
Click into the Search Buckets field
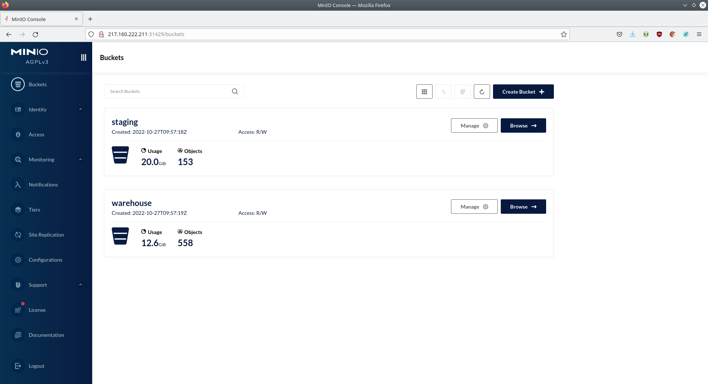[168, 91]
